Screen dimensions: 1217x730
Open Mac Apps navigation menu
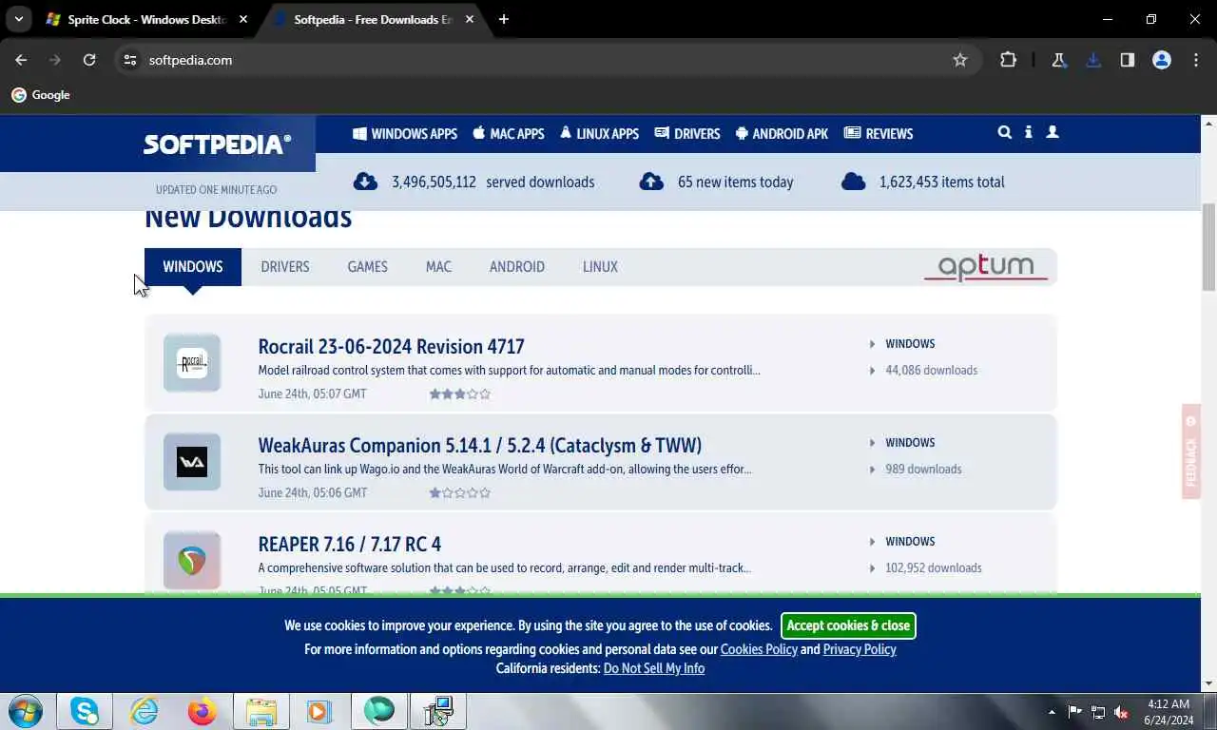(x=509, y=134)
